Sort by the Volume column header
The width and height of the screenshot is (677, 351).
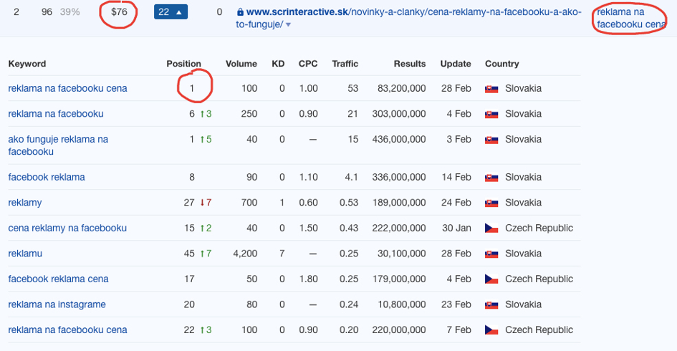241,64
